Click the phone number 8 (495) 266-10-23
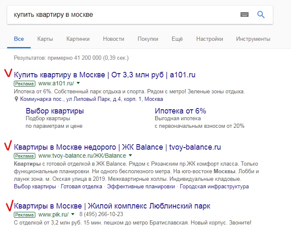The image size is (291, 235). (101, 214)
